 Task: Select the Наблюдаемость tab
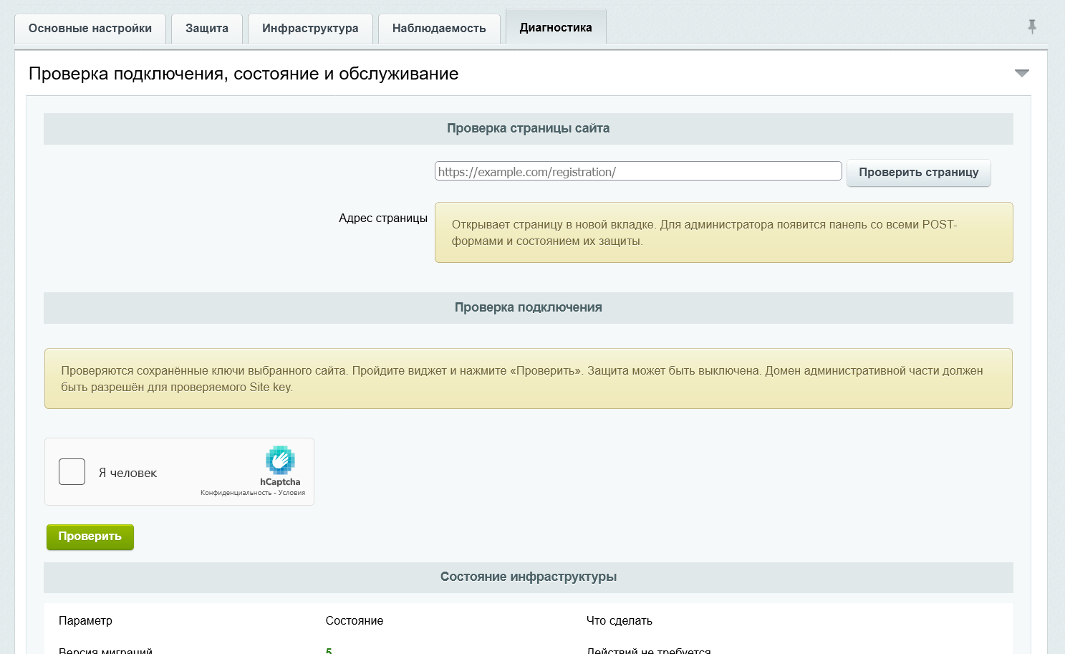click(x=439, y=29)
